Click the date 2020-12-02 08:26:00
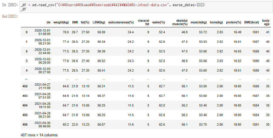This screenshot has width=273, height=138. [x=42, y=61]
